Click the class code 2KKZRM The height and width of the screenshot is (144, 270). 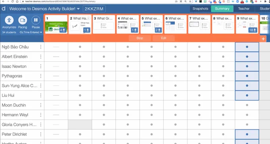(x=94, y=9)
